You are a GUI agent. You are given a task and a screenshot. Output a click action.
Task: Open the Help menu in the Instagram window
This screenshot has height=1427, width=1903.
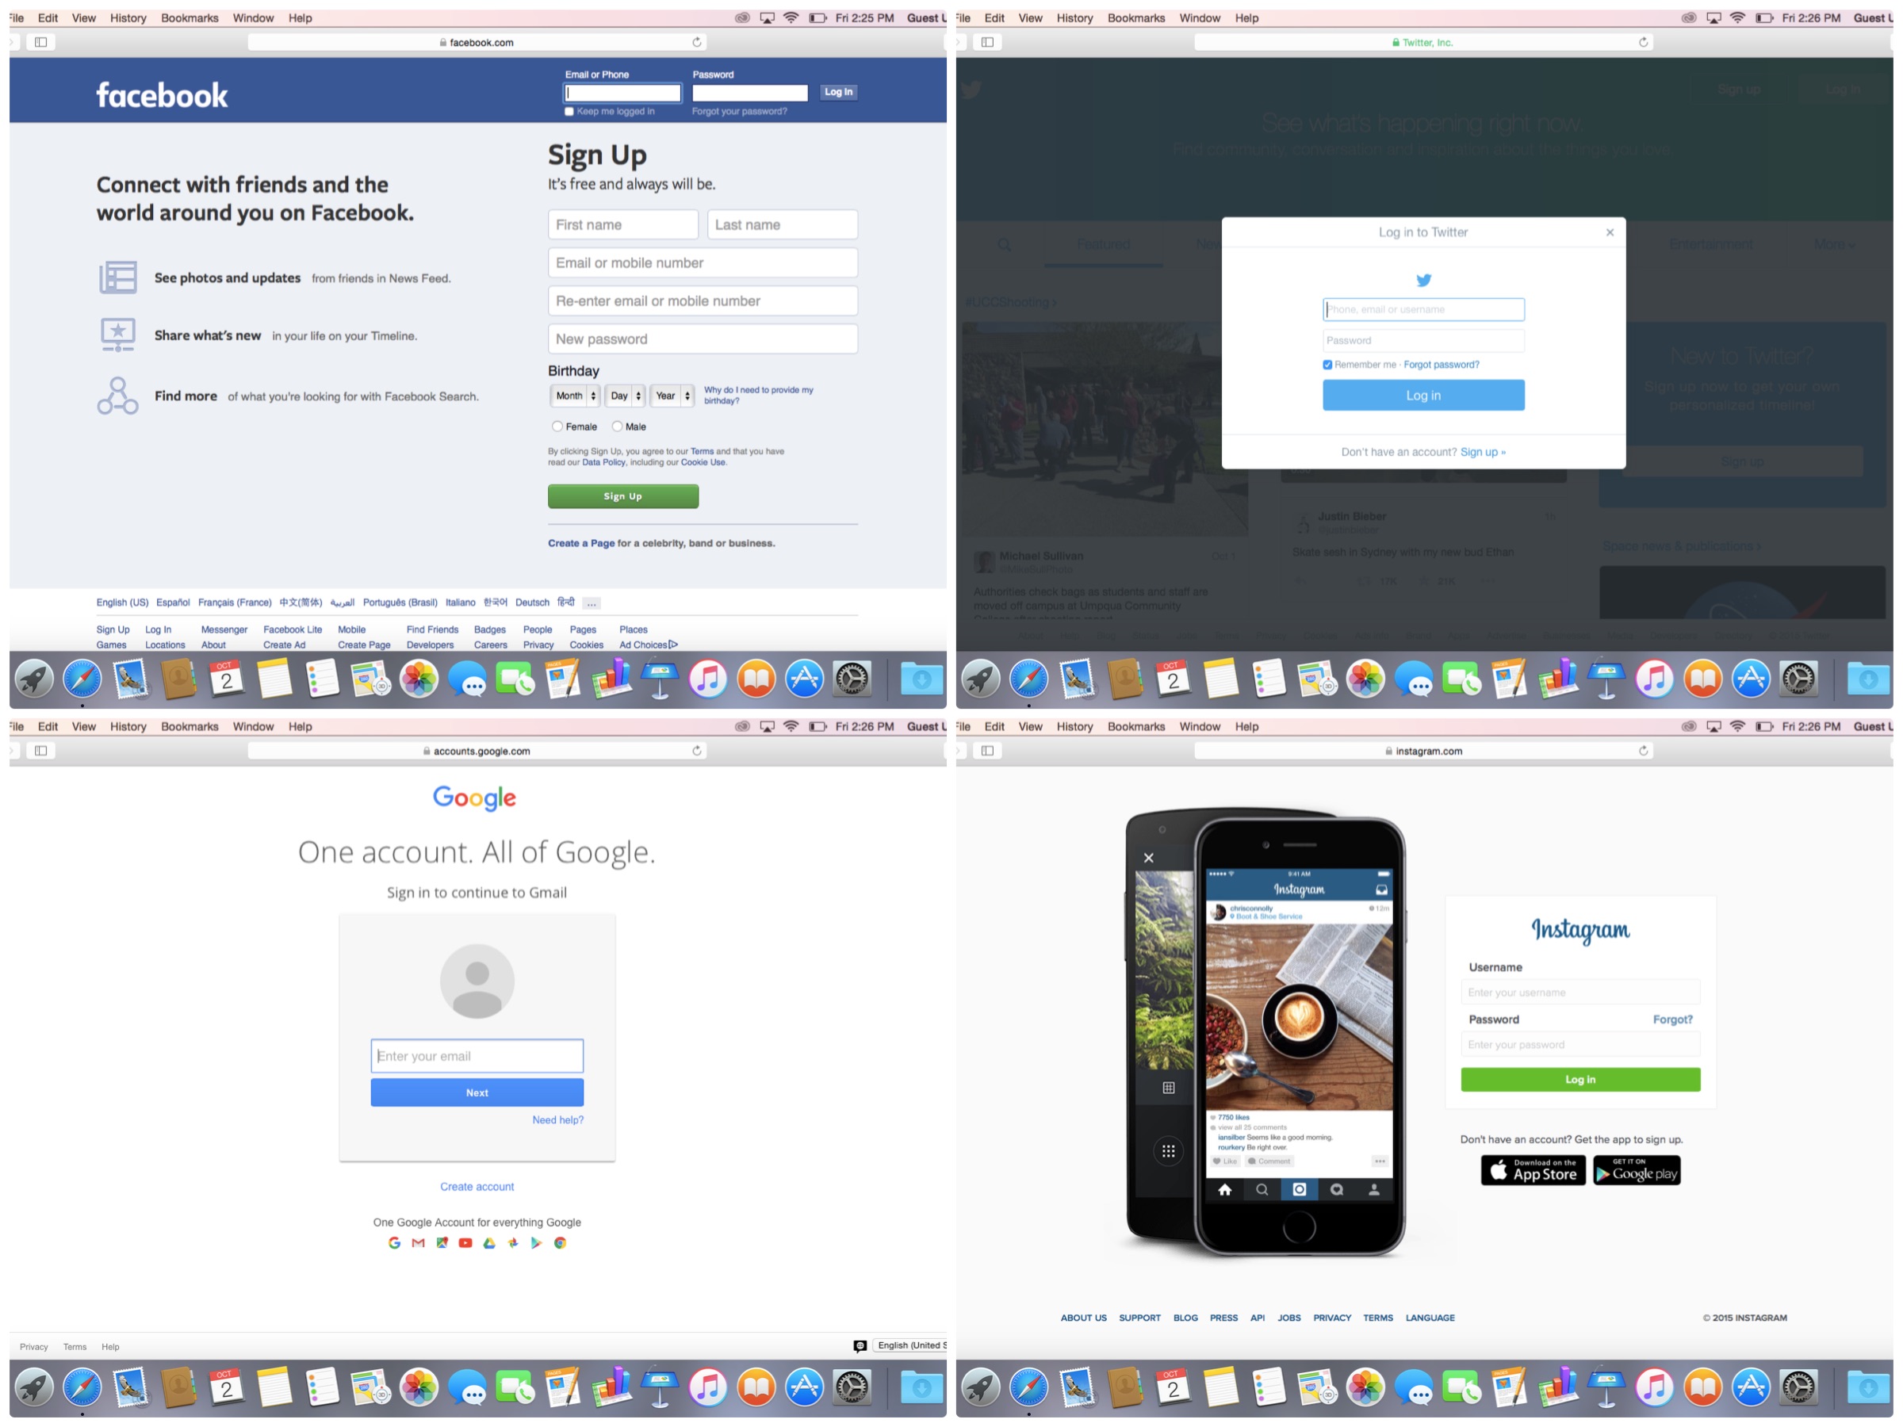tap(1246, 727)
